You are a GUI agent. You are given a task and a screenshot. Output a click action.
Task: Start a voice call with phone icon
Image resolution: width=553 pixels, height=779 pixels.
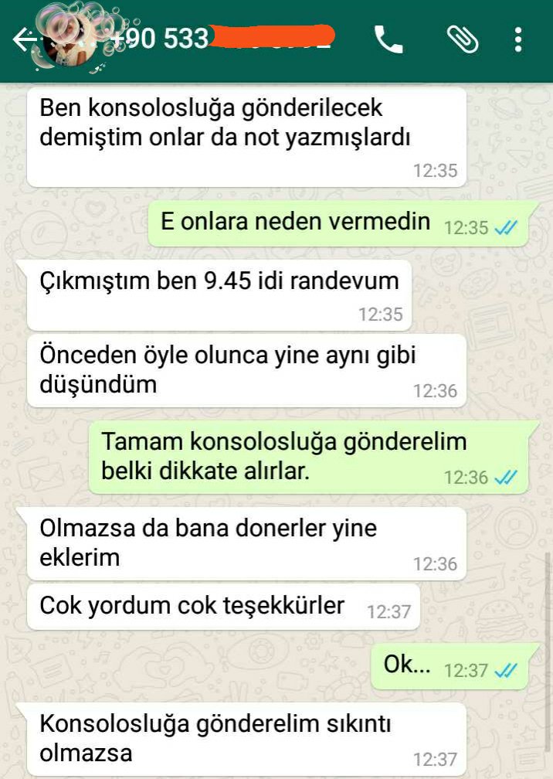pyautogui.click(x=388, y=39)
